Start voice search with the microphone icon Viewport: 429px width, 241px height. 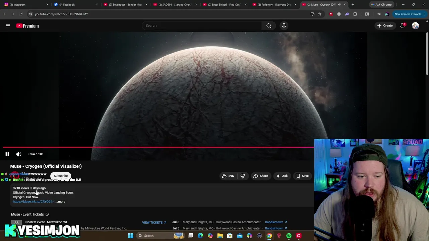(284, 25)
